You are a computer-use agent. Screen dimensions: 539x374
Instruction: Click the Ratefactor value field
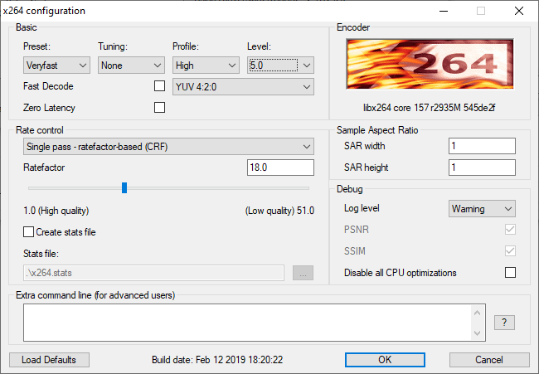click(280, 168)
